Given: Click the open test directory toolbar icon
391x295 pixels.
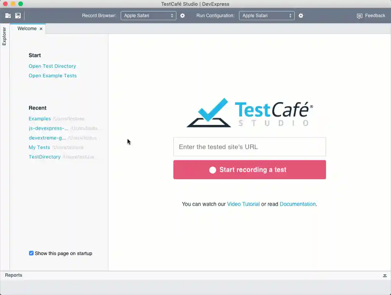Looking at the screenshot, I should pos(8,16).
